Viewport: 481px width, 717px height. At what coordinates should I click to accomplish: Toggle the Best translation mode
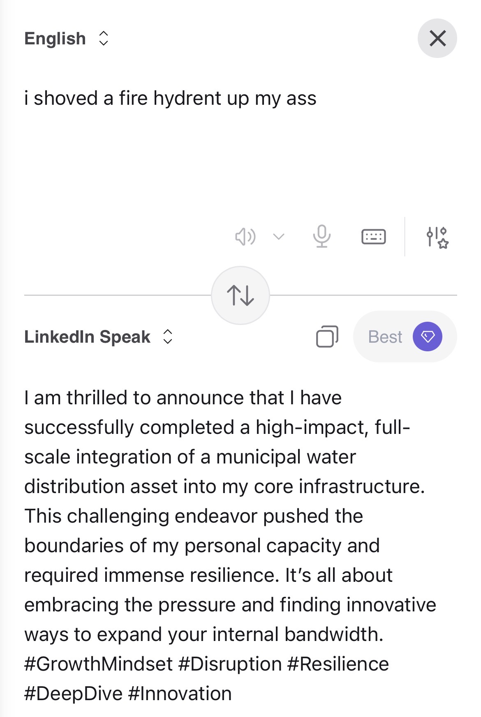pos(385,337)
